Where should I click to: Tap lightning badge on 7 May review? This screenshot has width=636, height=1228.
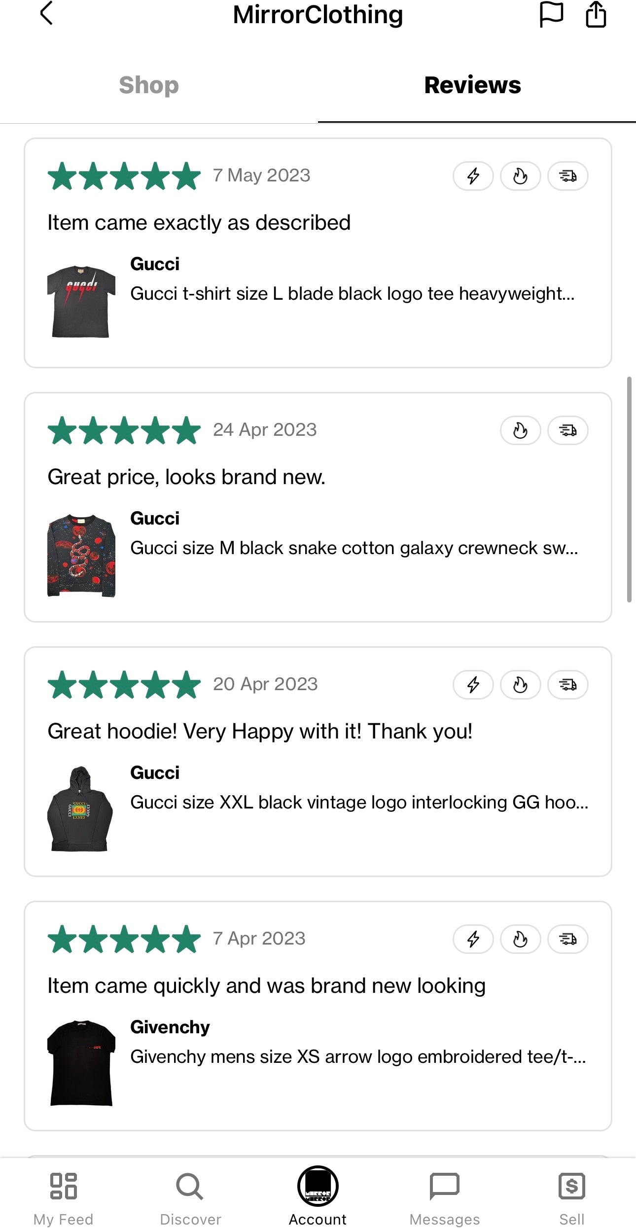tap(473, 176)
